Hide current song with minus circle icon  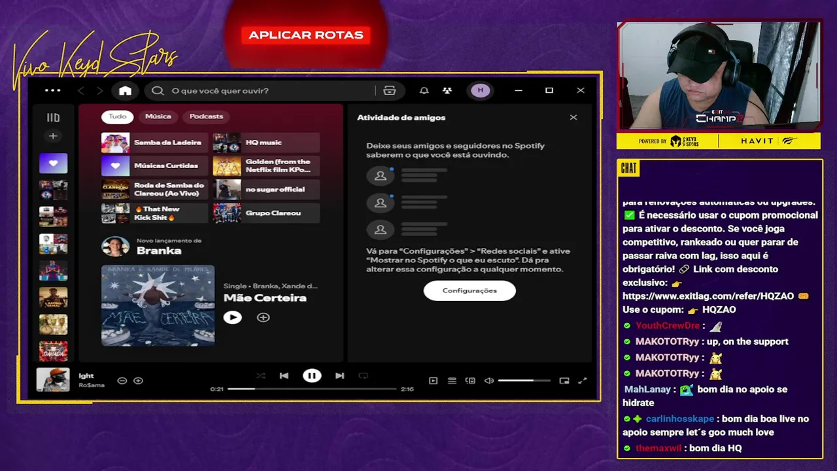point(122,380)
